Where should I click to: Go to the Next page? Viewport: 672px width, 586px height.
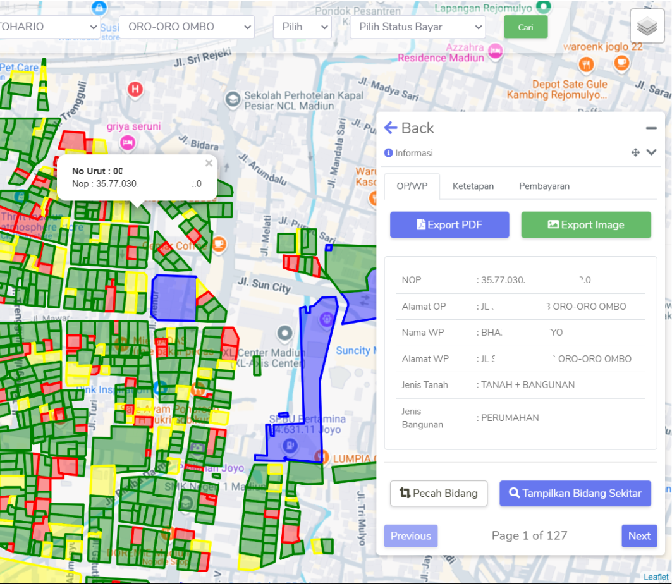click(x=639, y=536)
